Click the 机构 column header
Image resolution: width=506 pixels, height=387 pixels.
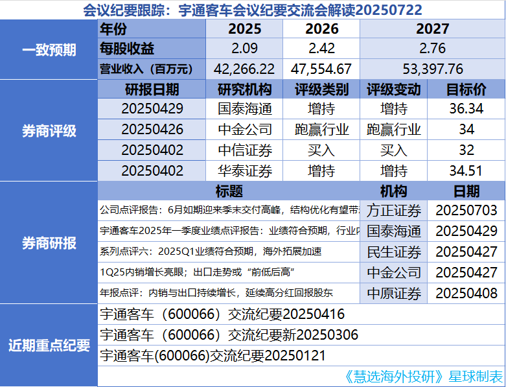coord(394,191)
